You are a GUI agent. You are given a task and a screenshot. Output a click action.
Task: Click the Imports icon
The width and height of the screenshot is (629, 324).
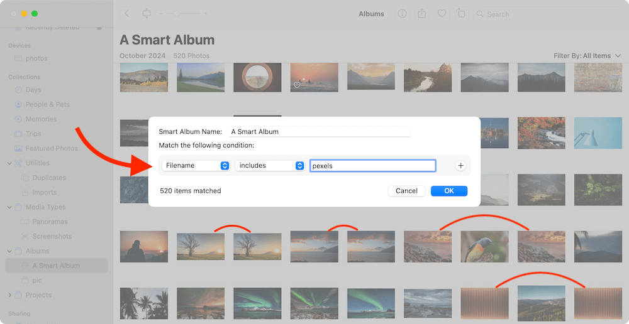click(25, 192)
